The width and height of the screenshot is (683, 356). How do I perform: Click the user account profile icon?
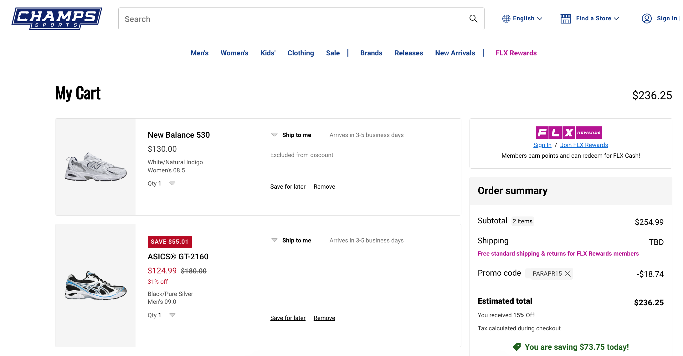tap(647, 18)
